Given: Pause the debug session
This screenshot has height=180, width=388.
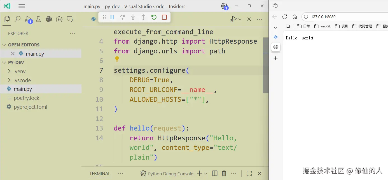Looking at the screenshot, I should tap(112, 17).
